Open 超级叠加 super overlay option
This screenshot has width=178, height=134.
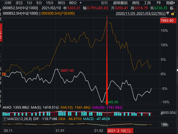tap(120, 3)
